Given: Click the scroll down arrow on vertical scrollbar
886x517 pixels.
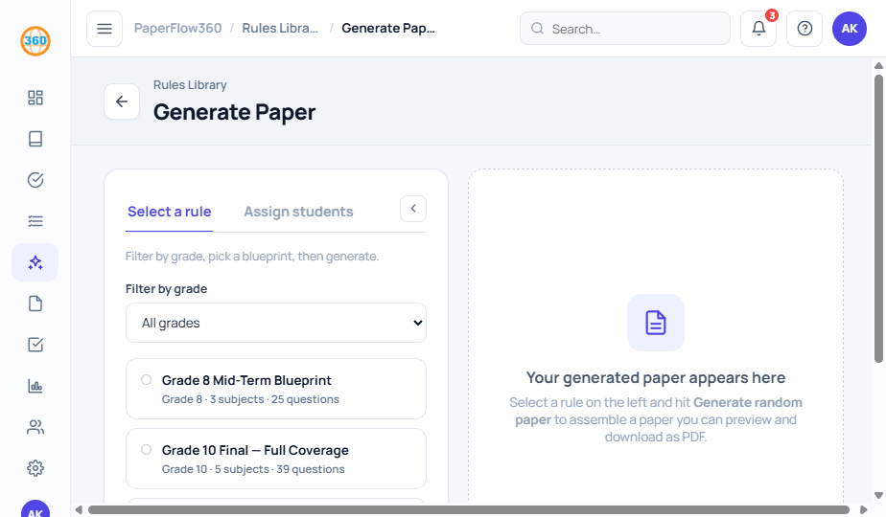Looking at the screenshot, I should point(878,496).
